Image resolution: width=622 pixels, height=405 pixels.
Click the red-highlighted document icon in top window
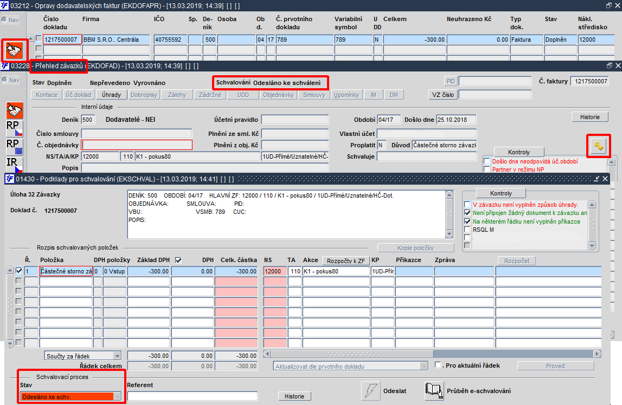(14, 51)
